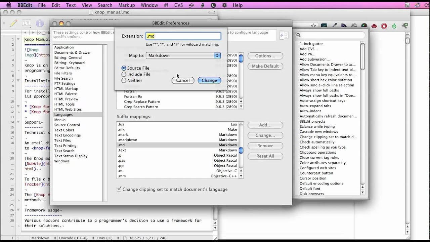Click the Remove button
The image size is (430, 242).
point(265,146)
